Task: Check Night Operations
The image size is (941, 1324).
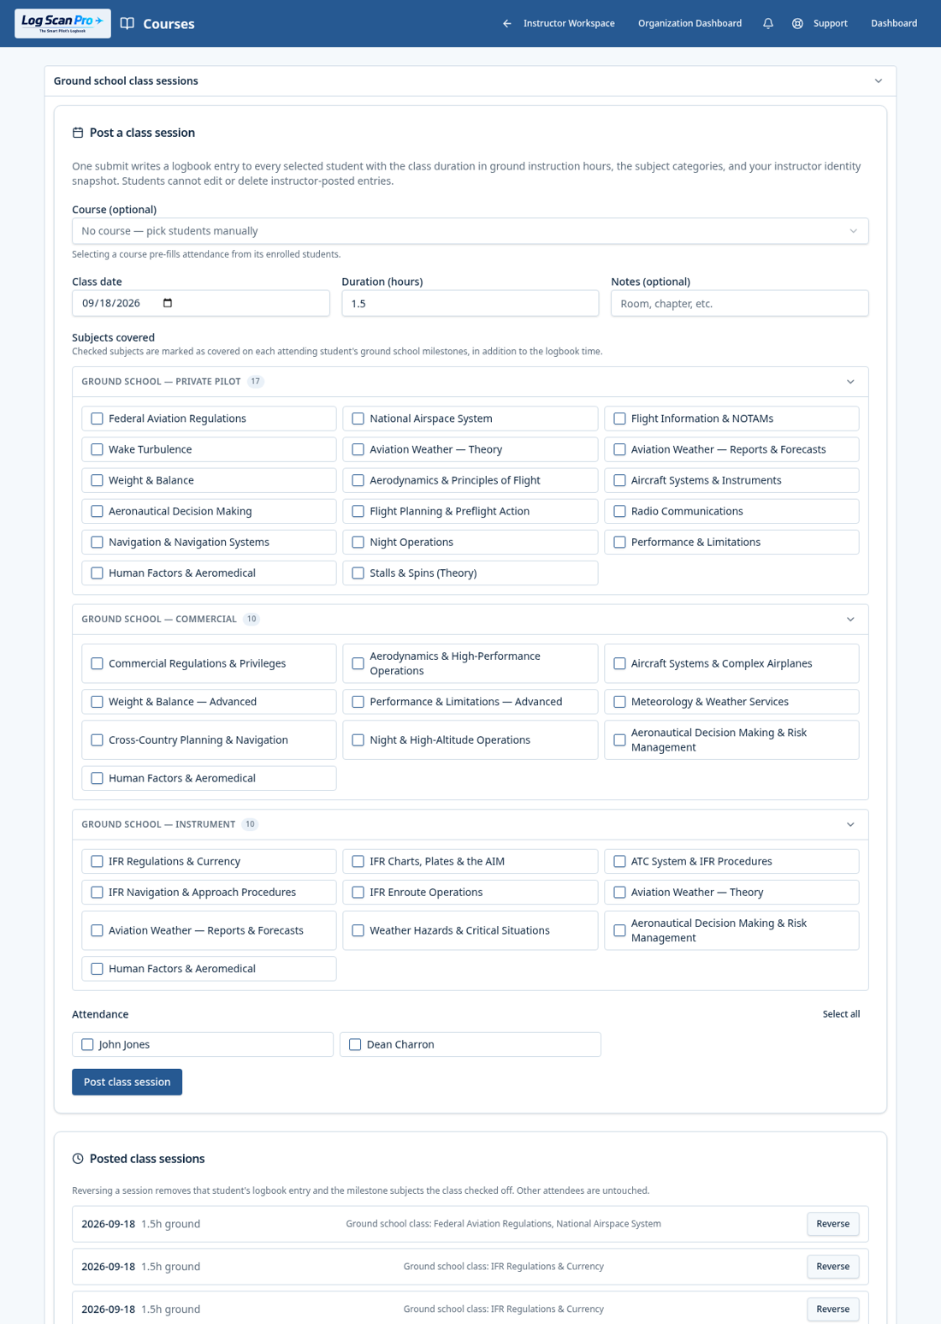Action: click(x=358, y=542)
